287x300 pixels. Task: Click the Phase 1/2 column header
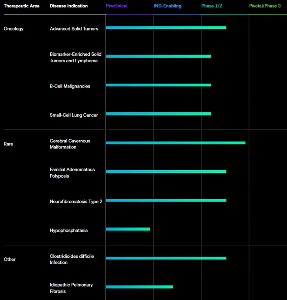[x=212, y=6]
